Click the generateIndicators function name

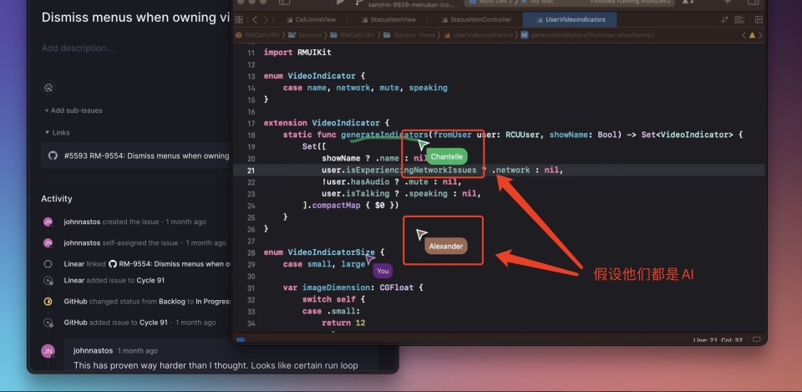tap(384, 135)
